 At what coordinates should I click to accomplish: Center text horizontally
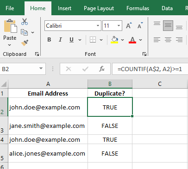tap(168, 40)
